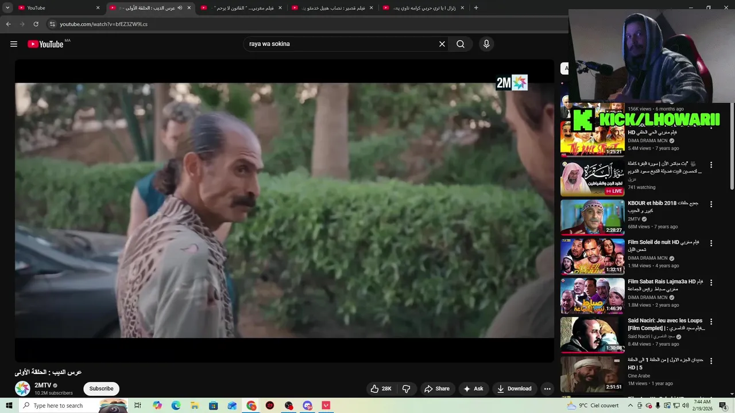The height and width of the screenshot is (413, 735).
Task: Close the first YouTube tab
Action: click(98, 8)
